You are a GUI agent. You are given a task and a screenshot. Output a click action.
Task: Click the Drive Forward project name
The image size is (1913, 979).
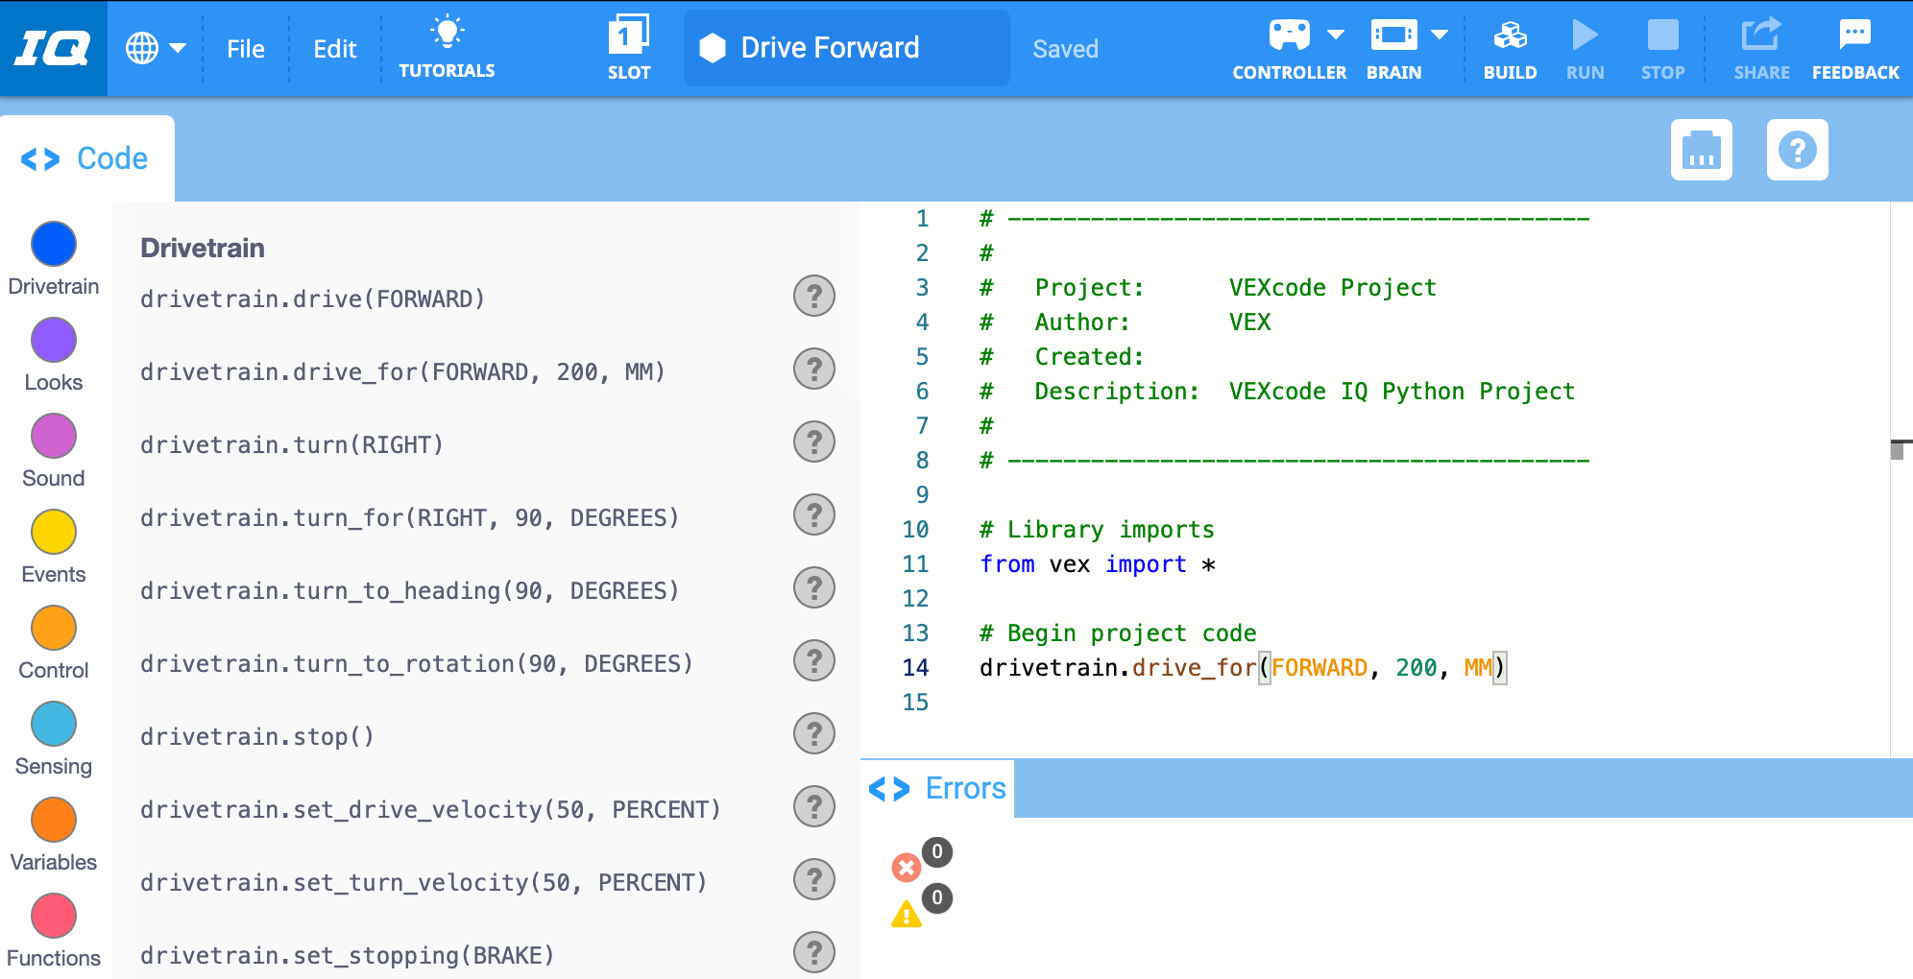pyautogui.click(x=830, y=48)
